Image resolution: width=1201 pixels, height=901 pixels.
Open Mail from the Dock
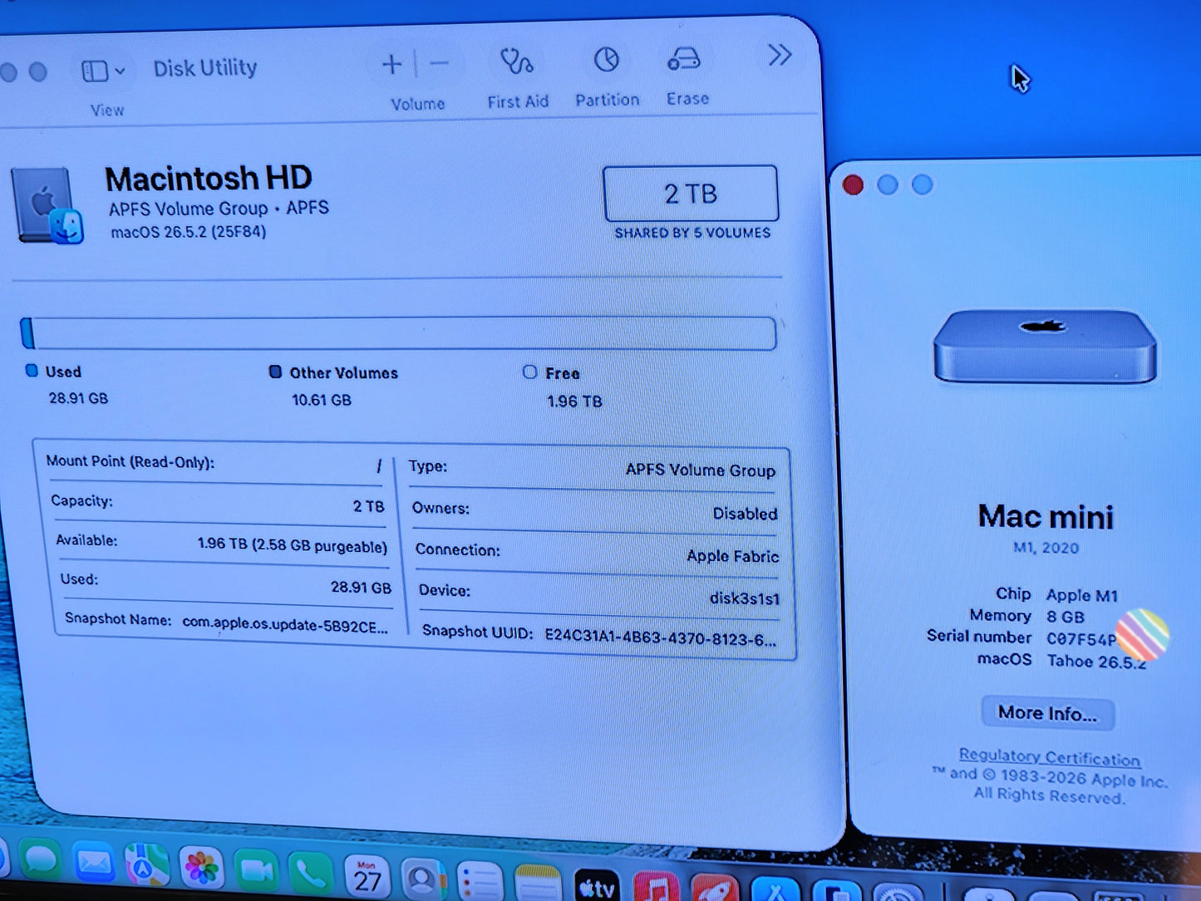[x=94, y=864]
